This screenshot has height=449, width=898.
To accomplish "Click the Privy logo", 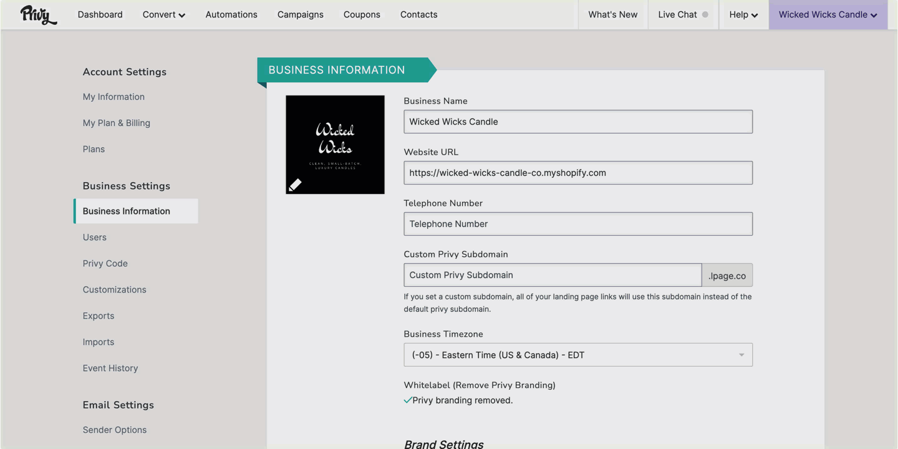I will (38, 14).
